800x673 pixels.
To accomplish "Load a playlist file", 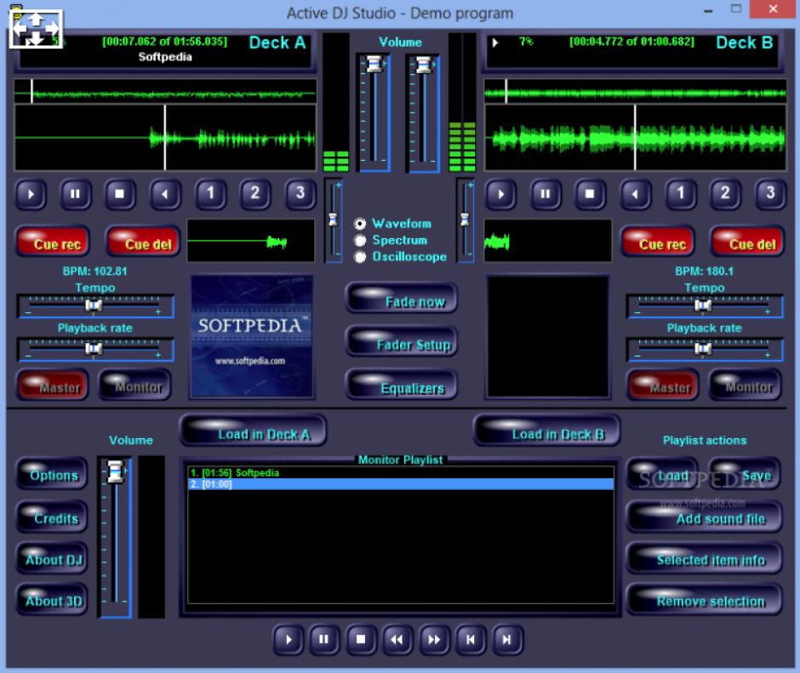I will point(662,474).
